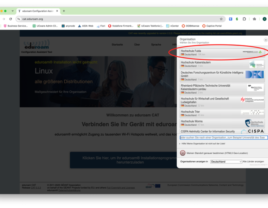Open the Über menu item
This screenshot has height=208, width=268.
click(x=137, y=45)
